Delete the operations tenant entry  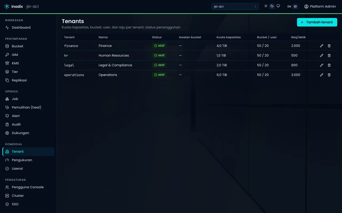point(329,75)
